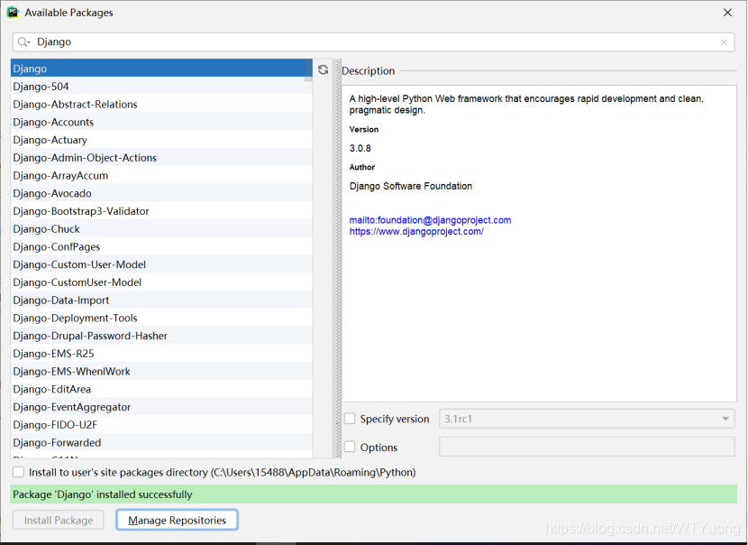This screenshot has height=545, width=748.
Task: Select Django-Actuary package
Action: (161, 140)
